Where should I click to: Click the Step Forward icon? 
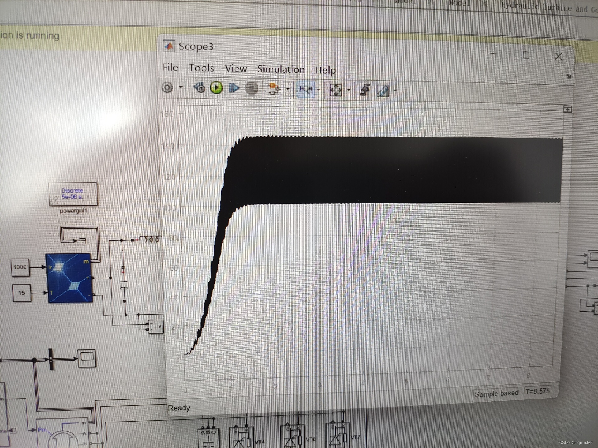(234, 88)
